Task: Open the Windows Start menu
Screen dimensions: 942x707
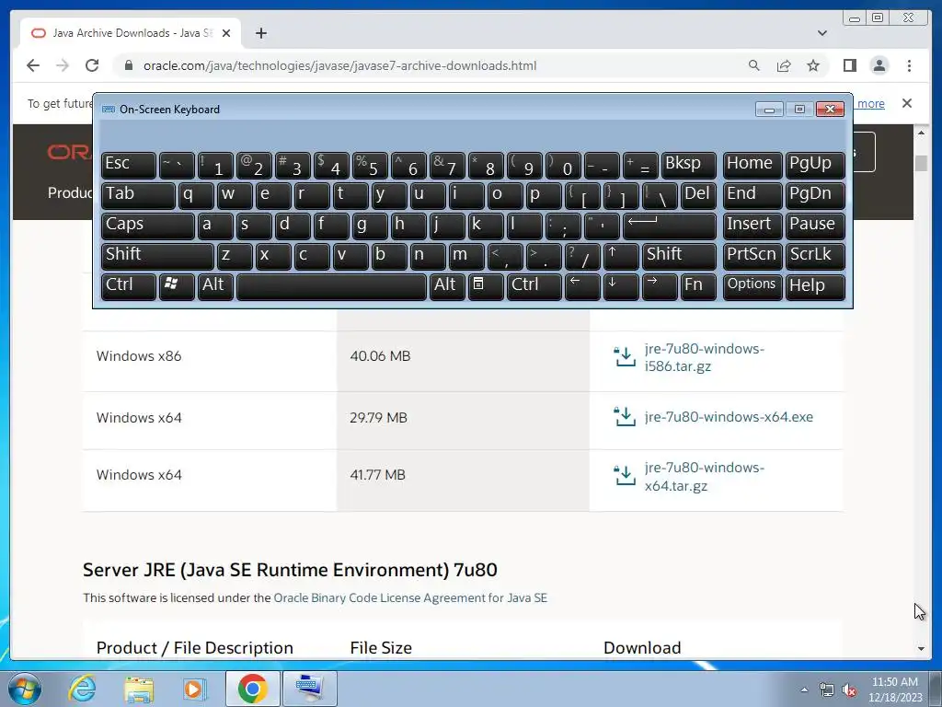Action: pos(25,689)
